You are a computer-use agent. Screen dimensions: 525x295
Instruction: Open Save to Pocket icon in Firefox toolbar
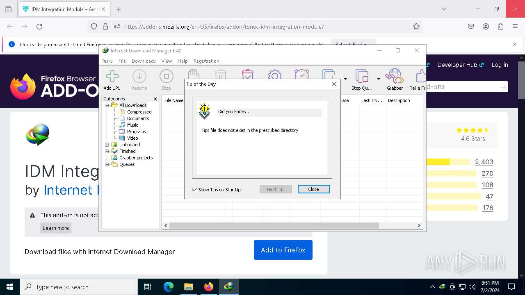click(471, 27)
